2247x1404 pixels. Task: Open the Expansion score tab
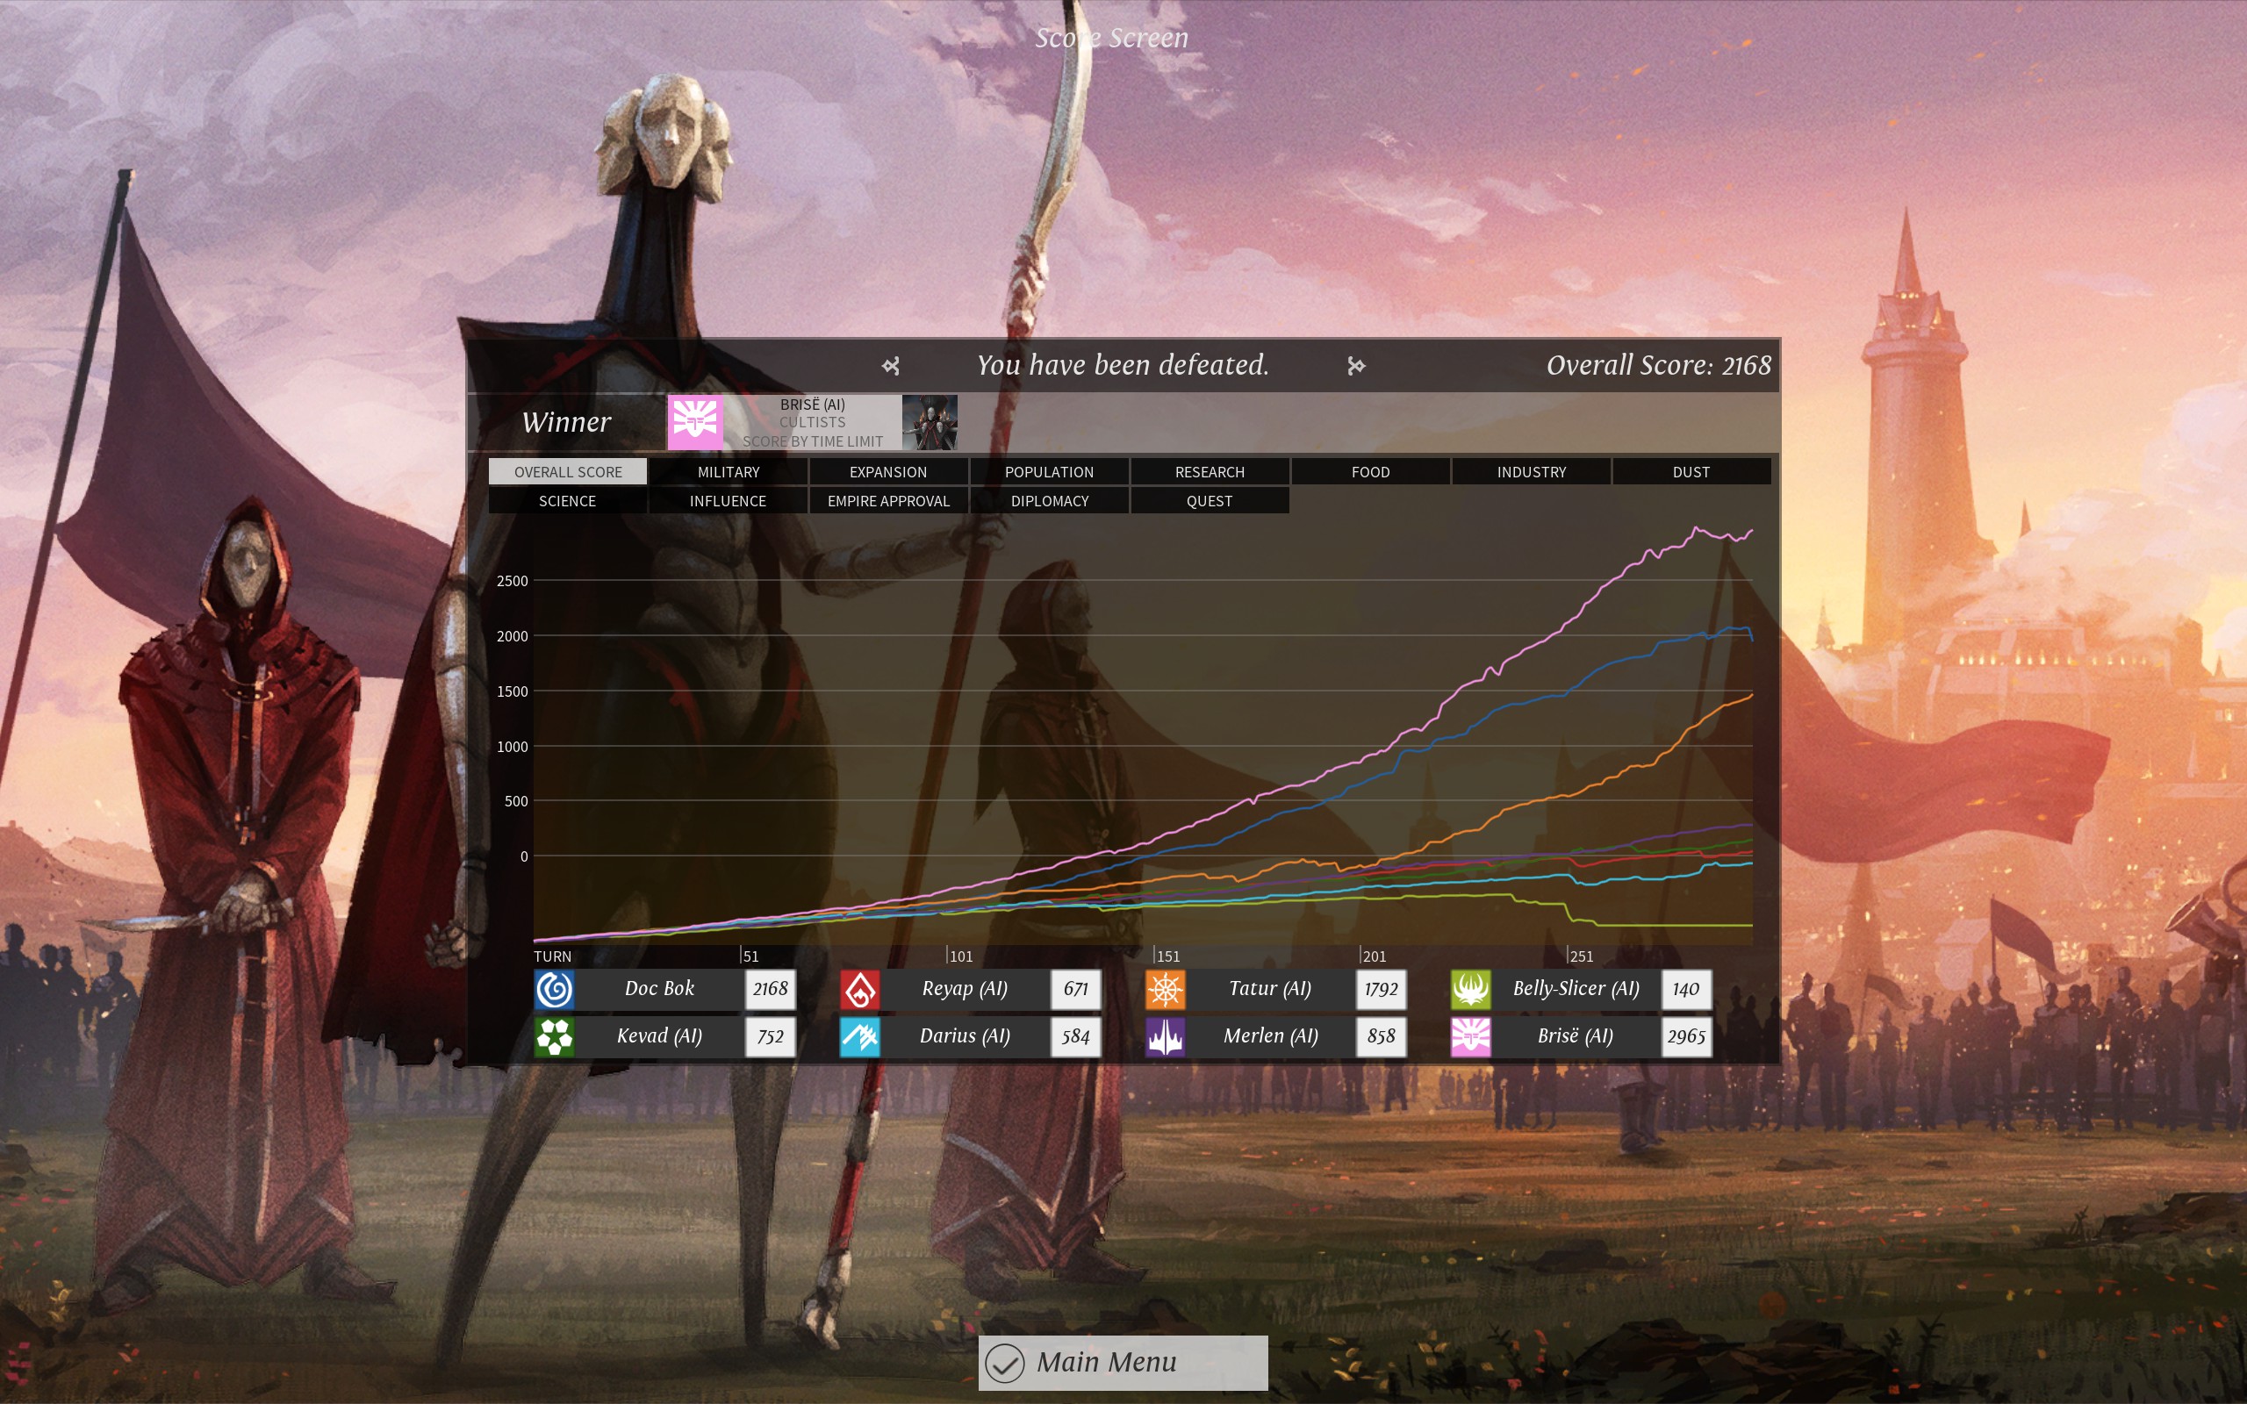click(x=888, y=472)
